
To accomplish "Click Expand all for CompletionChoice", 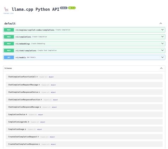I will 33,115.
